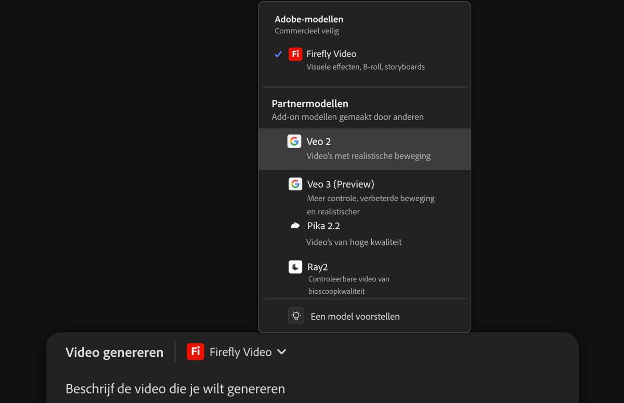This screenshot has height=403, width=624.
Task: Click "Video's met realistische beweging" description
Action: point(369,156)
